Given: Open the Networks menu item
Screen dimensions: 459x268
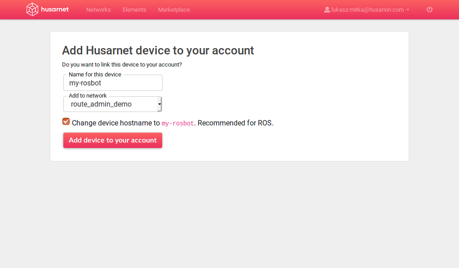Looking at the screenshot, I should [x=98, y=10].
